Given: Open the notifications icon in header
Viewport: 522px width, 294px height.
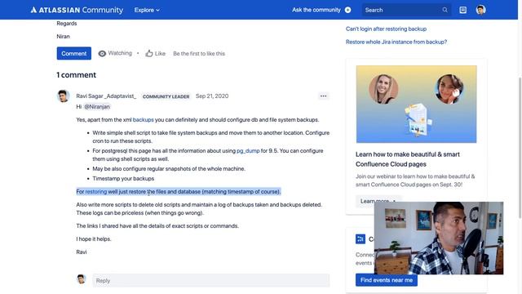Looking at the screenshot, I should pyautogui.click(x=462, y=10).
